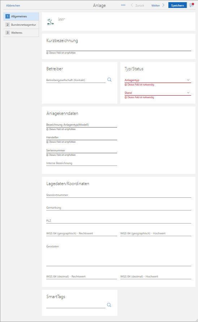Click the search icon next to Betreibergesellschaft
Image resolution: width=198 pixels, height=322 pixels.
(x=109, y=80)
